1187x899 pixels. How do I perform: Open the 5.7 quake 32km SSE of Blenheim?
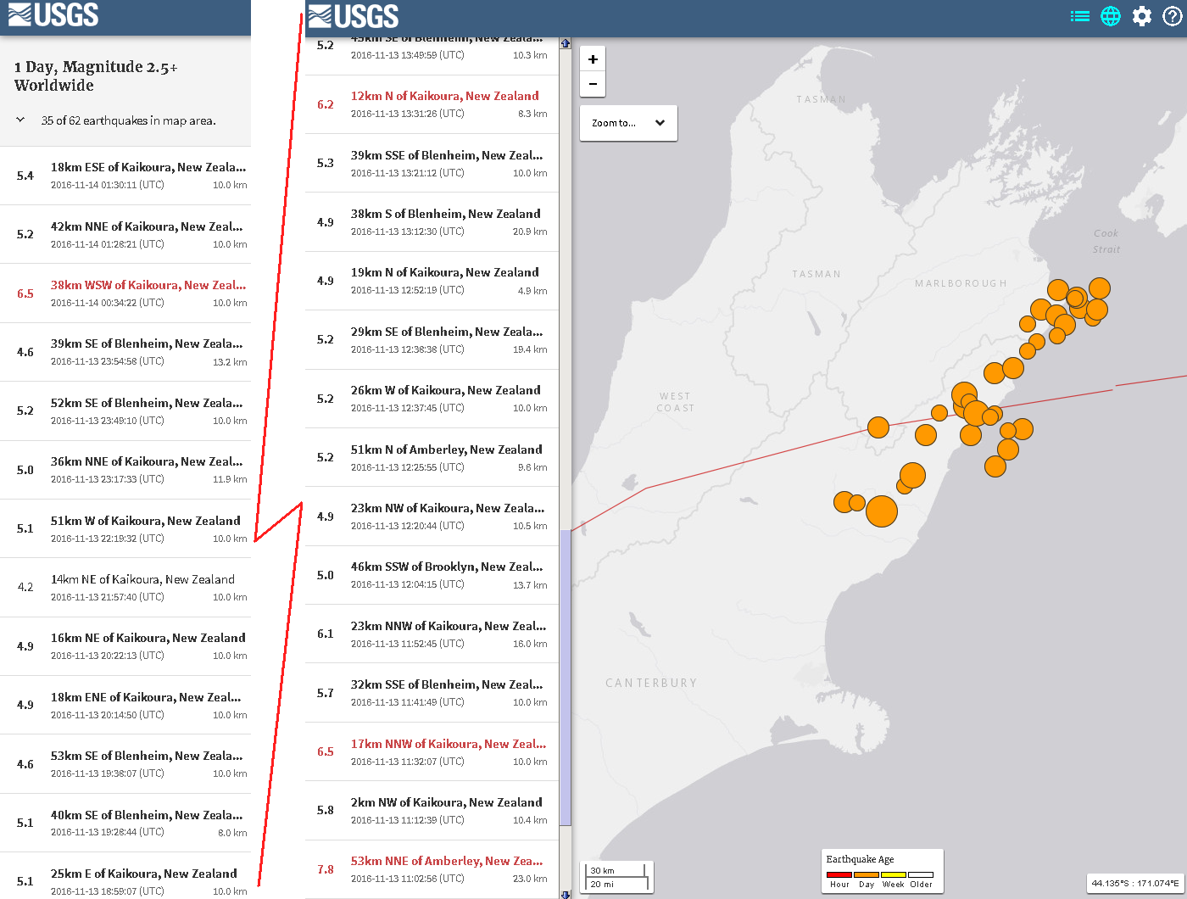tap(432, 693)
